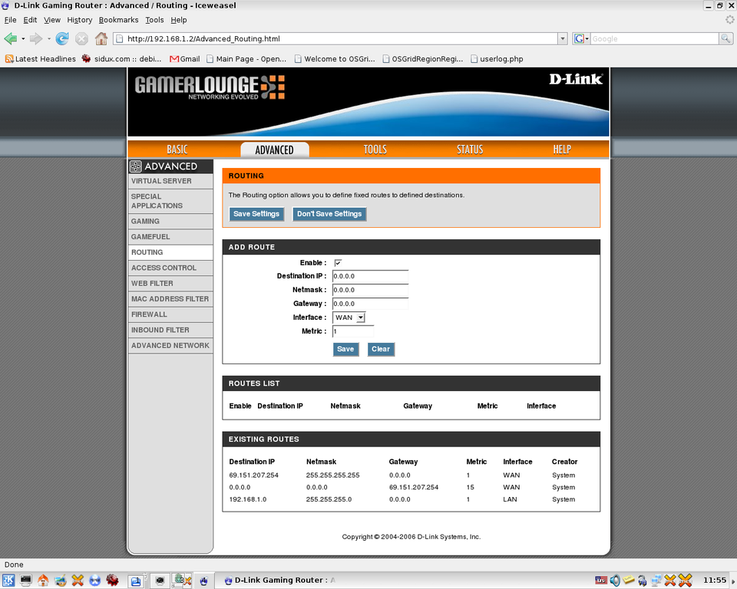The height and width of the screenshot is (589, 737).
Task: Open the Gmail bookmark
Action: [184, 58]
